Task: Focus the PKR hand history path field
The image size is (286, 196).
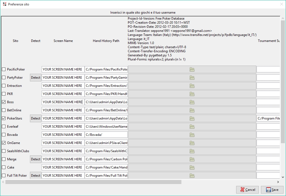Action: click(x=106, y=94)
